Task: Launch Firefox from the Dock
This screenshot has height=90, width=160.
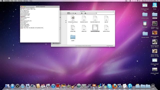Action: (x=114, y=86)
